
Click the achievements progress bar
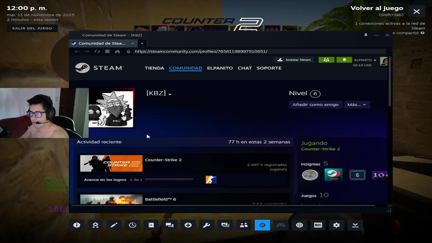click(169, 180)
